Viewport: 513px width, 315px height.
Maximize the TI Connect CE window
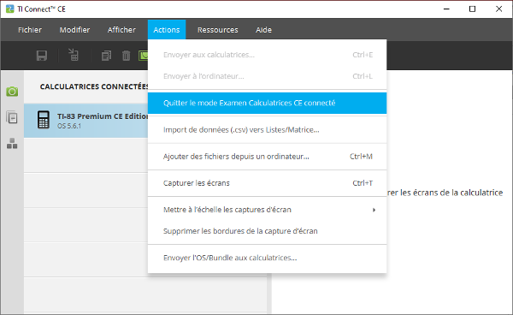click(x=472, y=9)
